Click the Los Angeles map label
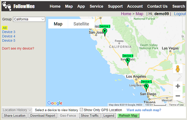 pyautogui.click(x=136, y=76)
